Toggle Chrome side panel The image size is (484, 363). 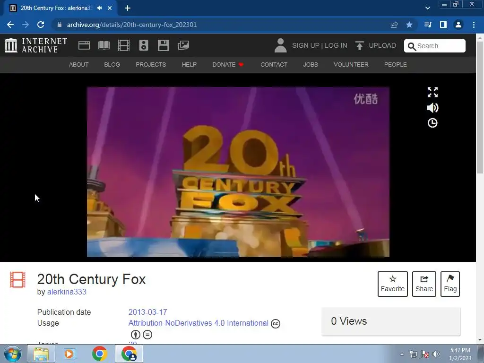(443, 25)
